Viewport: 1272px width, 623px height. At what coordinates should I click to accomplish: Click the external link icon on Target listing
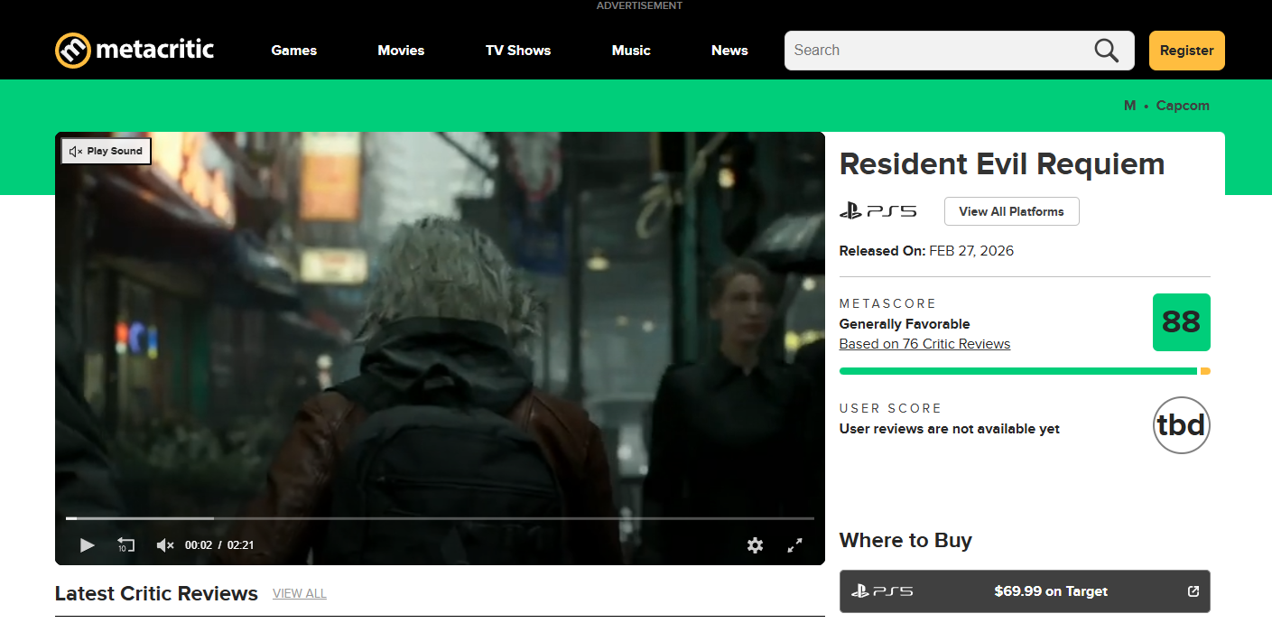(1191, 591)
